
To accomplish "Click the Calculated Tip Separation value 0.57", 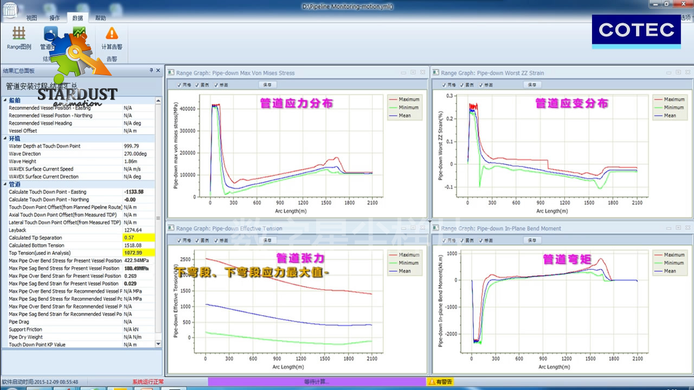I will point(139,238).
